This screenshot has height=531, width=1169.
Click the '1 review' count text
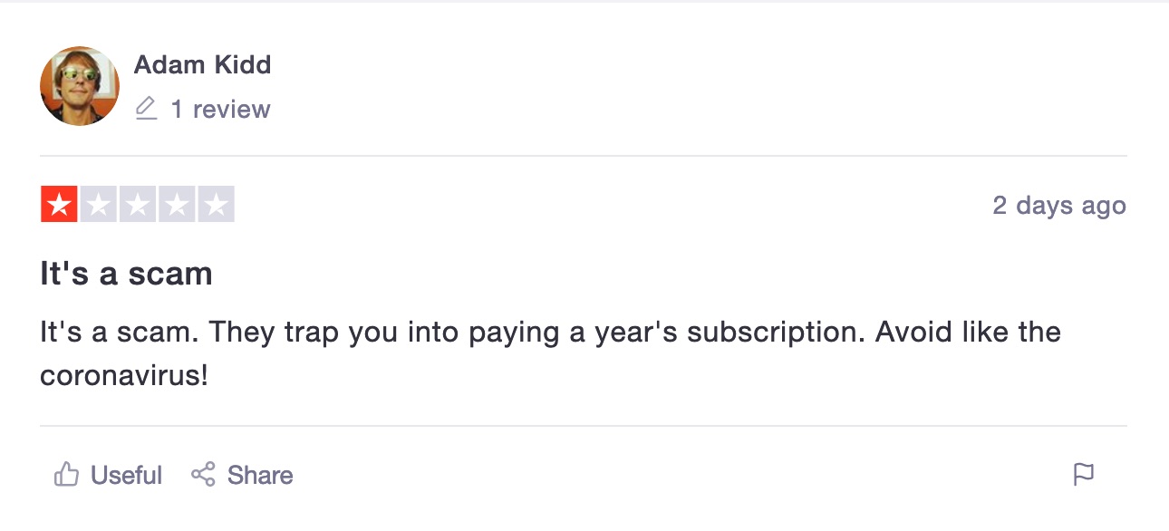coord(221,110)
